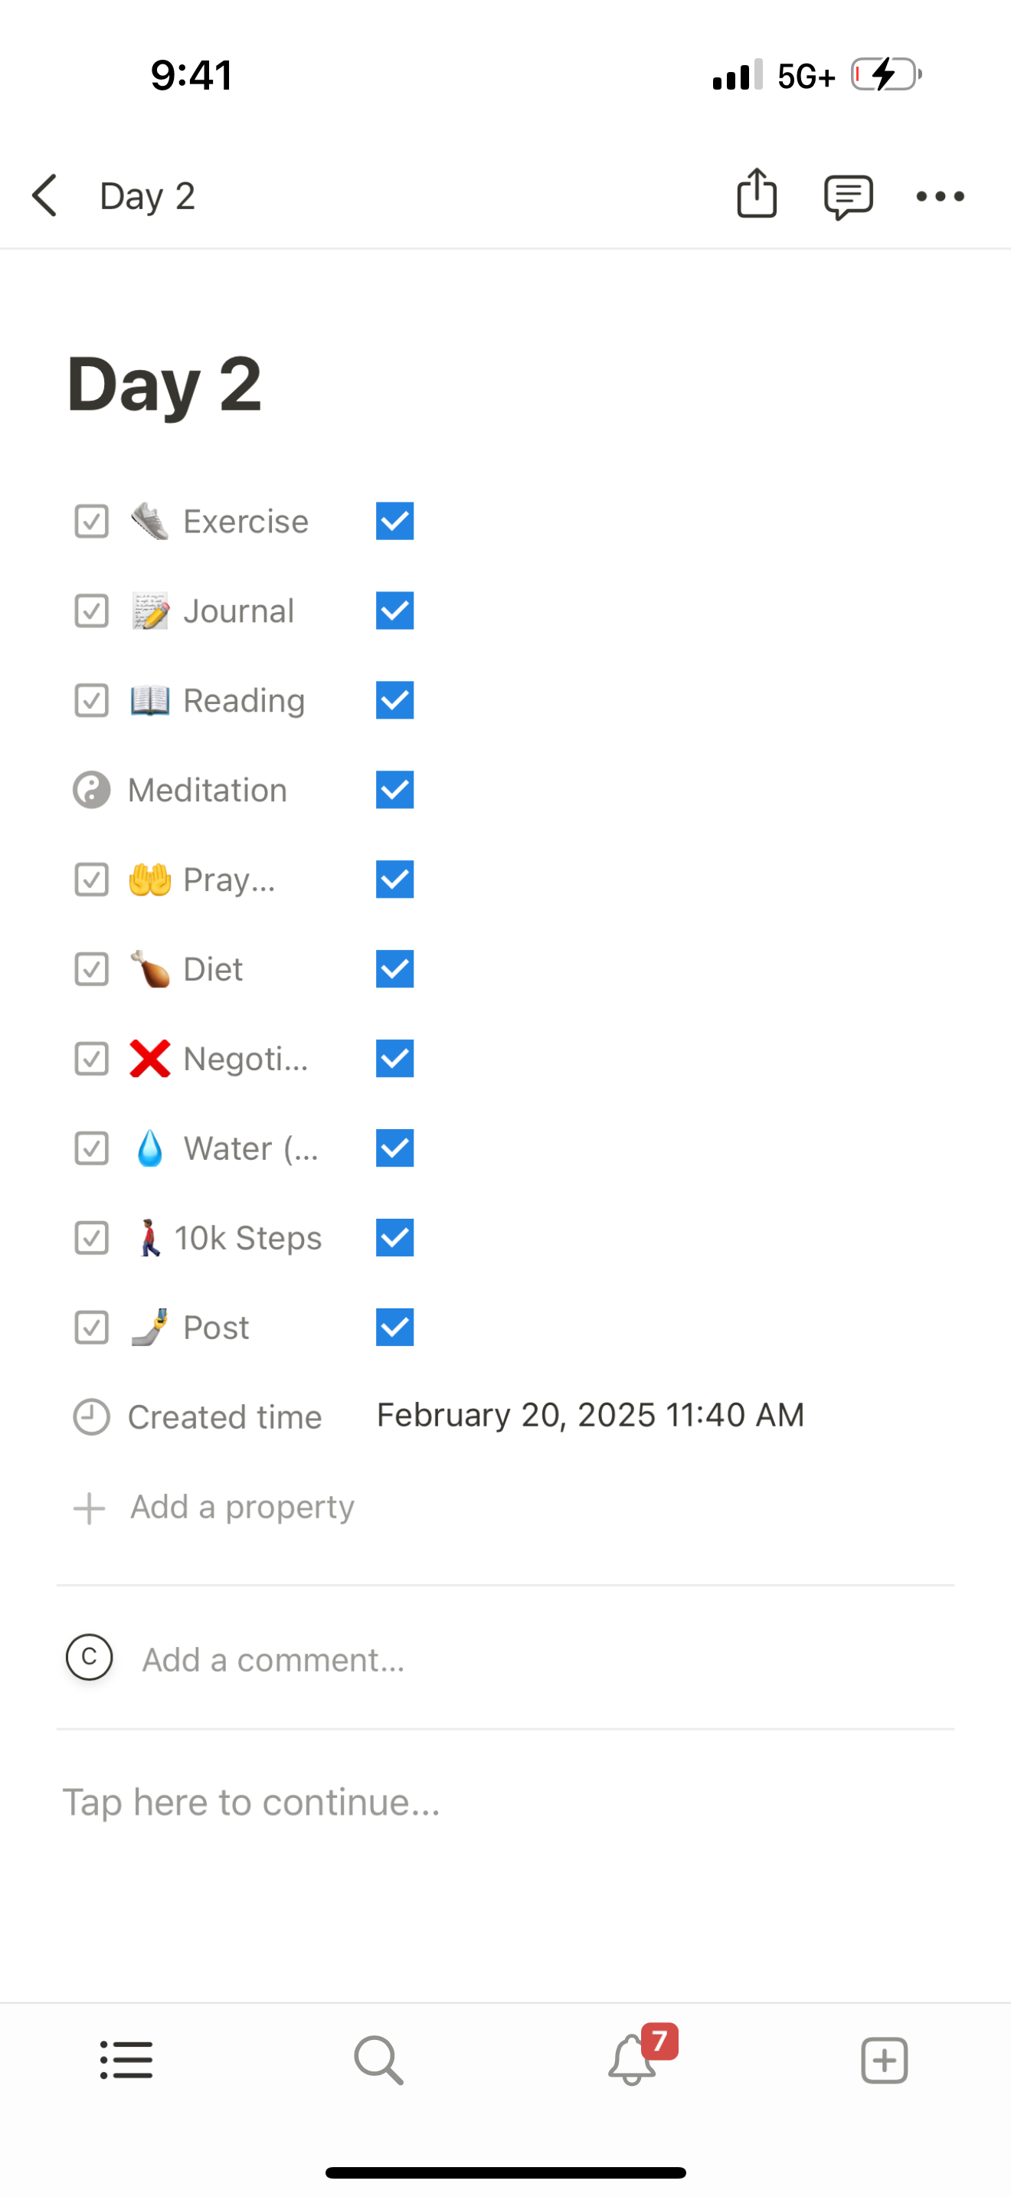Tap here to continue page body
Viewport: 1011px width, 2197px height.
click(x=251, y=1802)
